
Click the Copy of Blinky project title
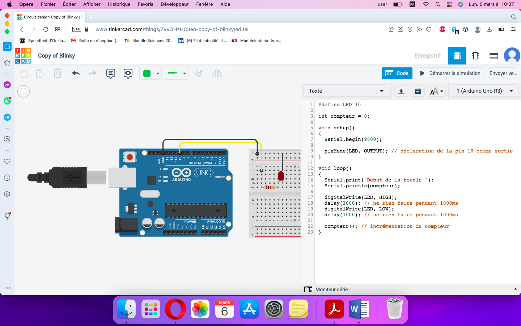click(56, 55)
